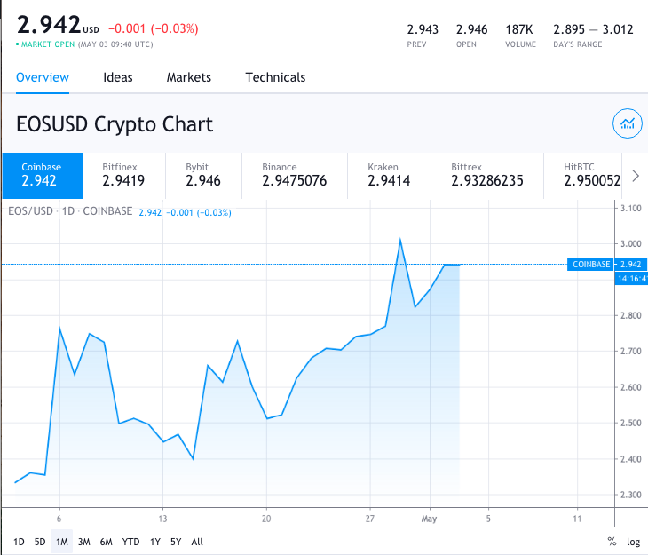This screenshot has height=555, width=648.
Task: Select the 1M chart range
Action: 61,542
